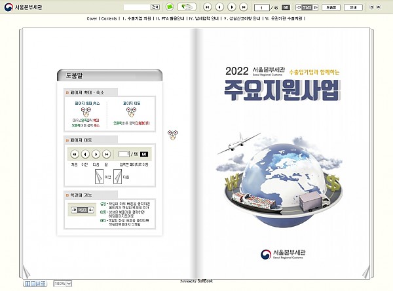Move to next bookmark in top toolbar

(315, 7)
